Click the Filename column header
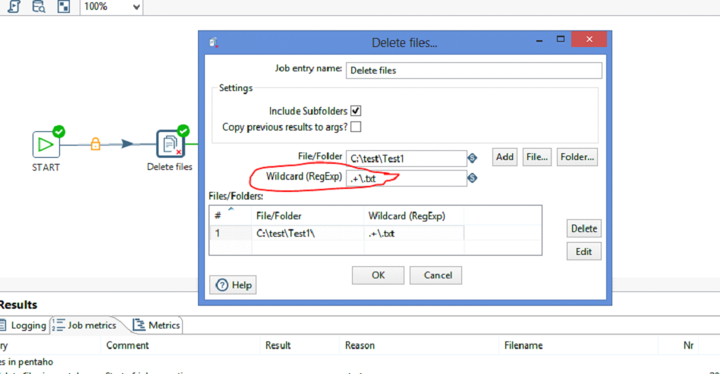Image resolution: width=720 pixels, height=374 pixels. pos(578,345)
